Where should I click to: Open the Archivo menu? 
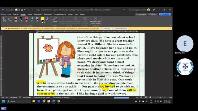pos(3,14)
